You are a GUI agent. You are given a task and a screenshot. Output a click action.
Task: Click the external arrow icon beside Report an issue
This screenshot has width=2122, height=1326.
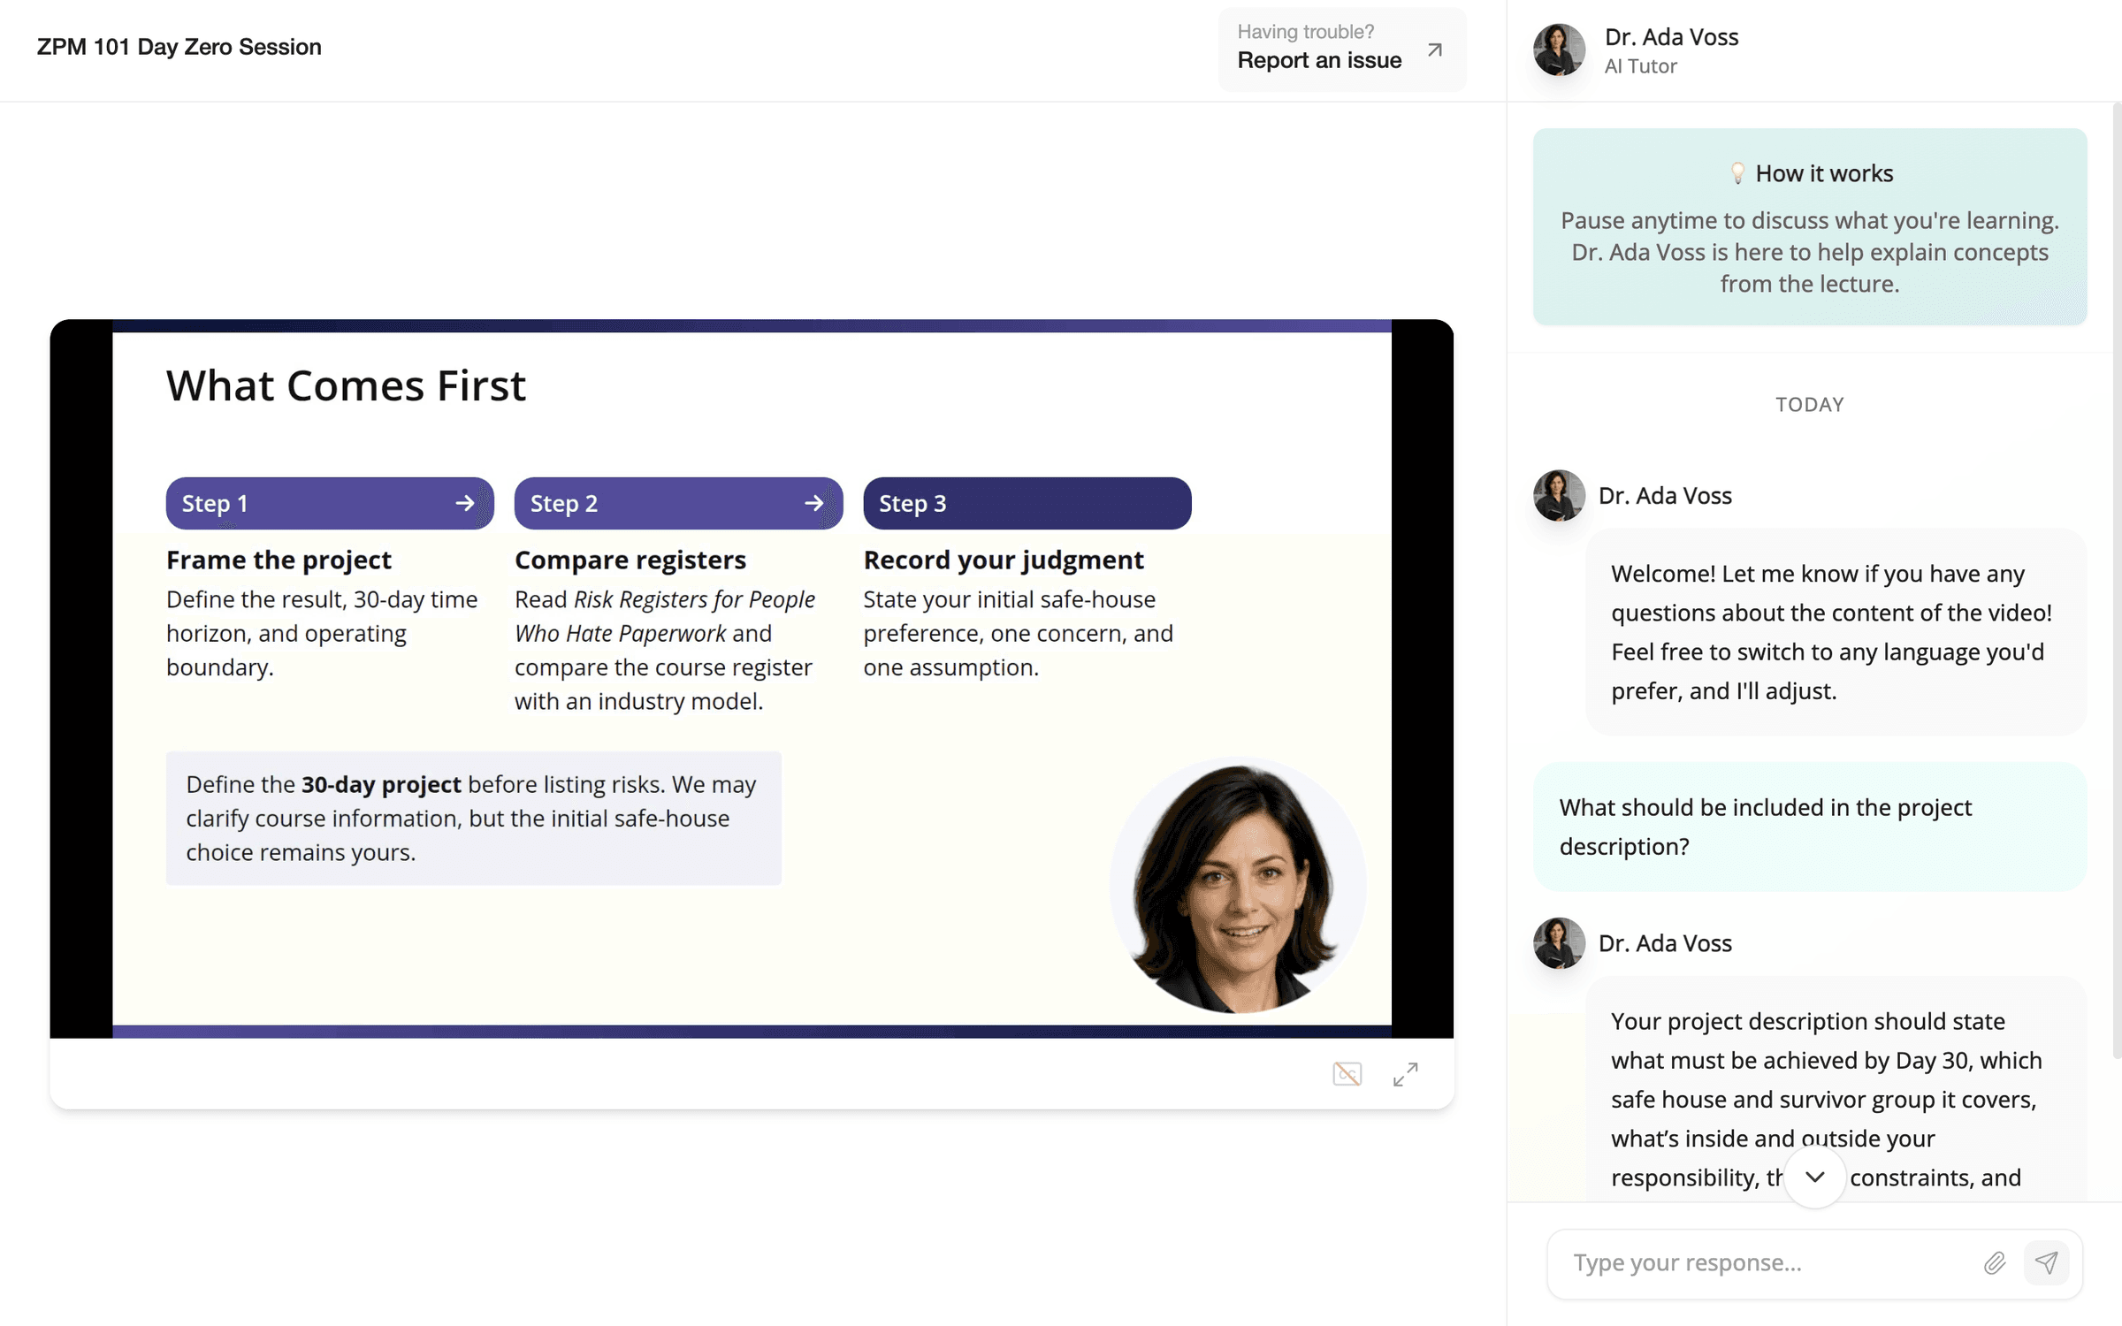(x=1435, y=50)
